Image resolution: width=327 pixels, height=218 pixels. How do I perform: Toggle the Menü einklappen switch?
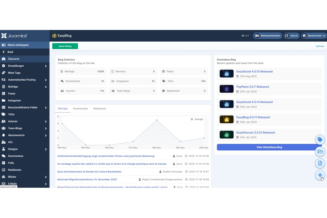[x=4, y=45]
